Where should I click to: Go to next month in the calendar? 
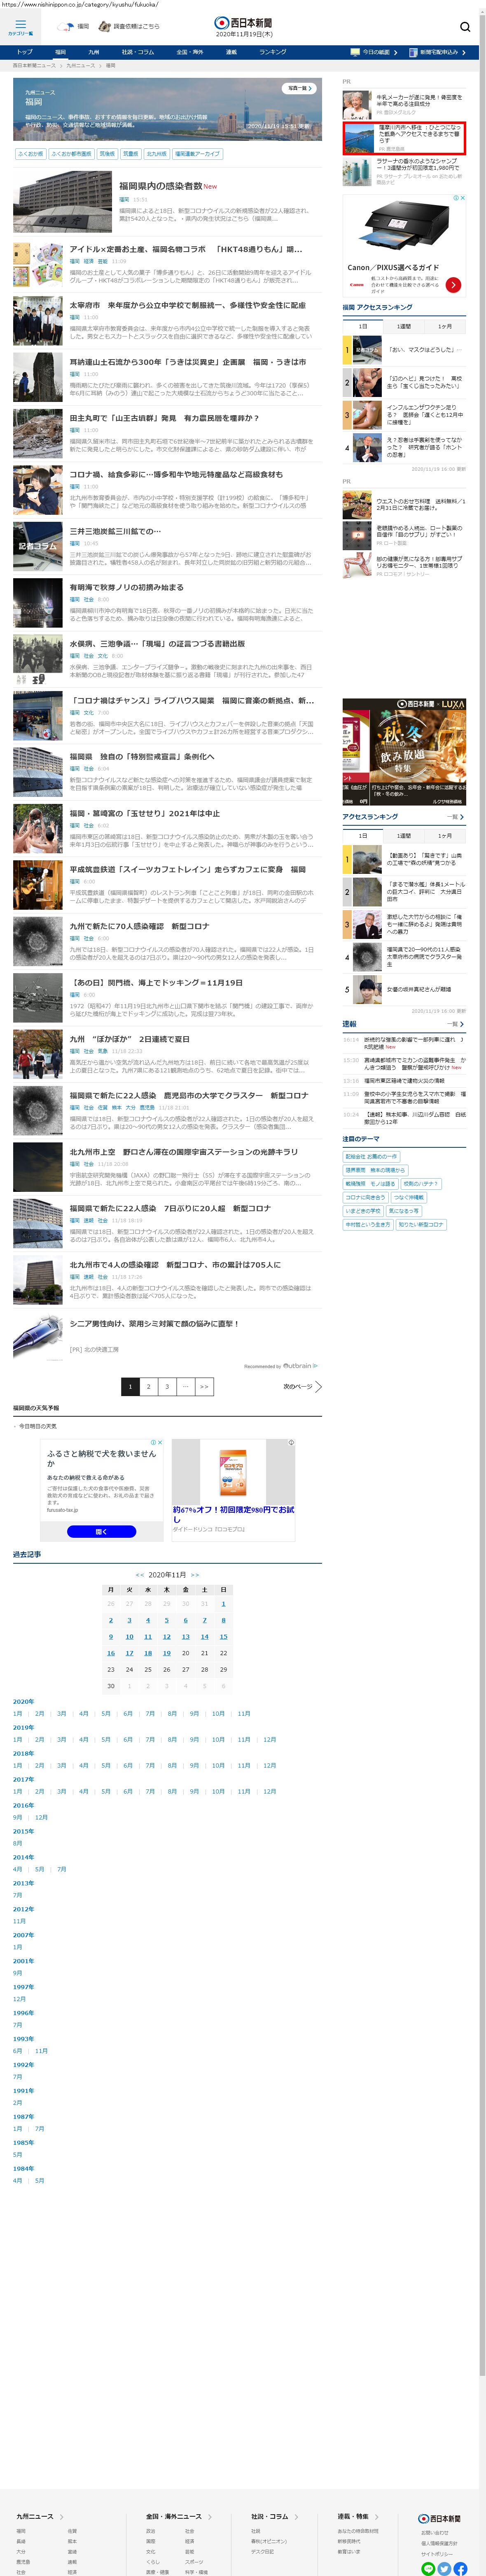pyautogui.click(x=195, y=1575)
